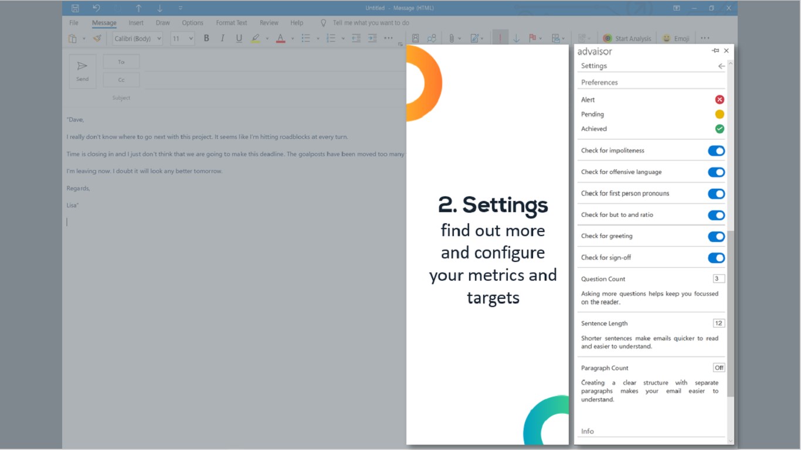Click the To recipients button

point(121,62)
